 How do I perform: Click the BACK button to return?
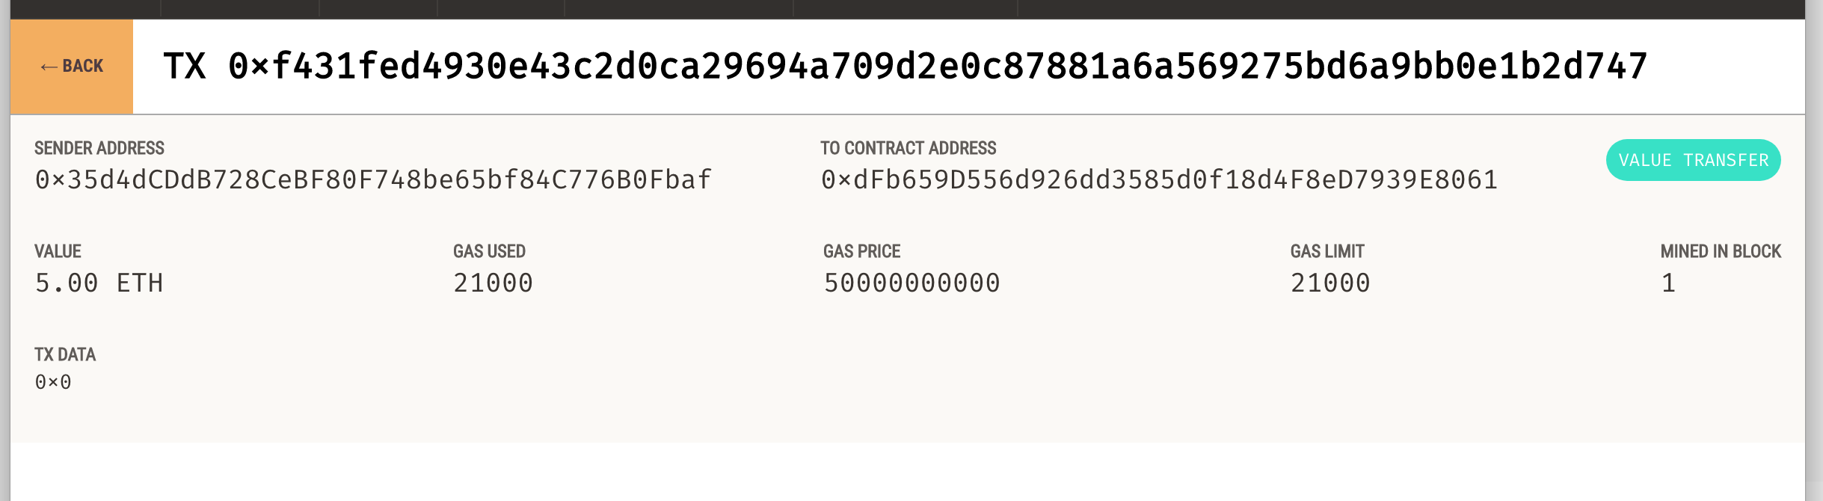(71, 66)
